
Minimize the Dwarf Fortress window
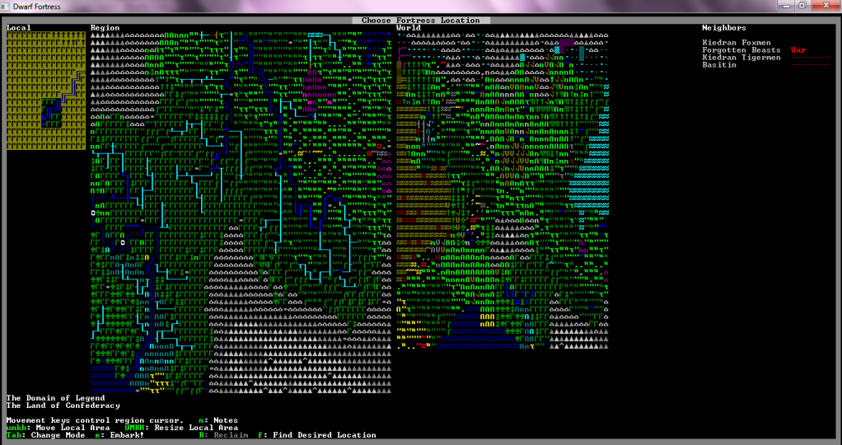[787, 6]
